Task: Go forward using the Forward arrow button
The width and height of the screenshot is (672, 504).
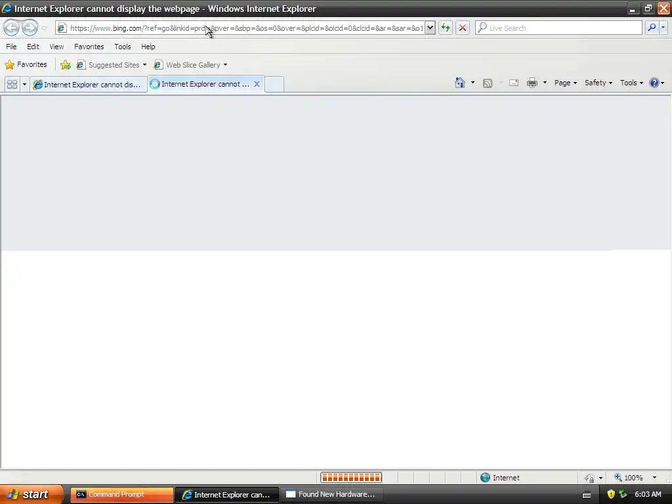Action: click(x=30, y=28)
